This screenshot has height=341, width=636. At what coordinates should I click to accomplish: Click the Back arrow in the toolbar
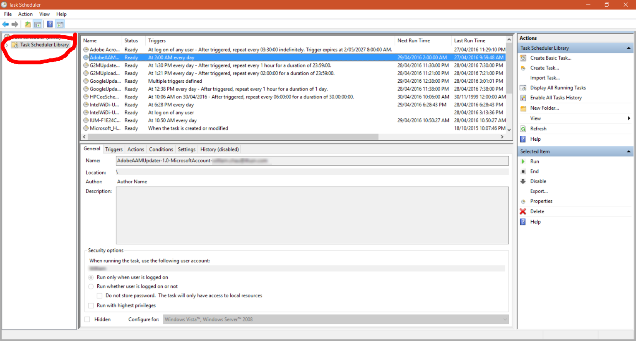[x=5, y=24]
